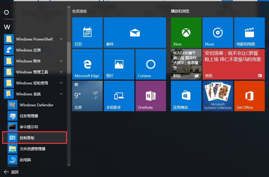Open the Cortana tile
The height and width of the screenshot is (177, 269).
(x=151, y=64)
